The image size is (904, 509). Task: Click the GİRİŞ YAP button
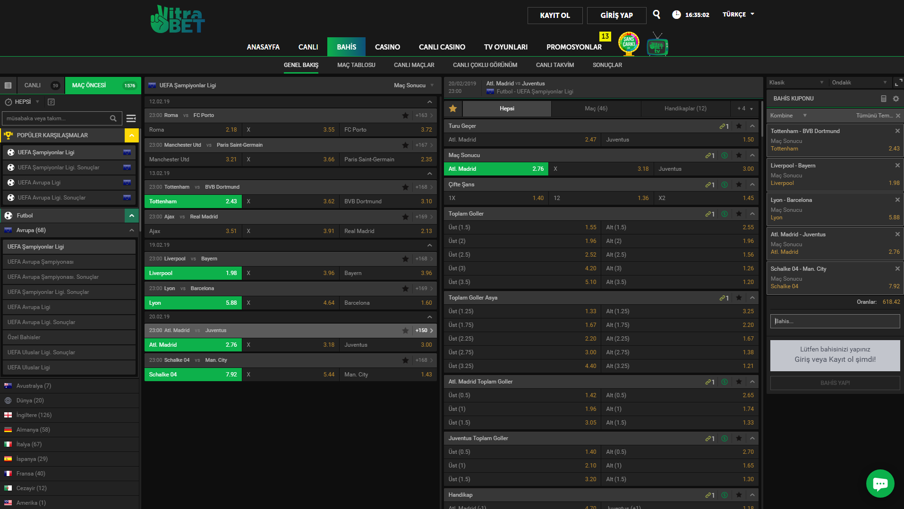click(x=616, y=16)
